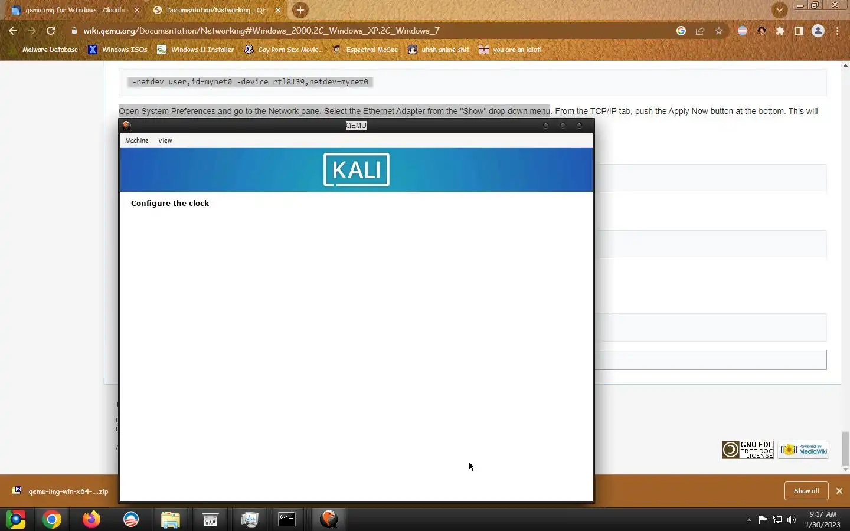This screenshot has width=850, height=531.
Task: Close the Documentation/Networking tab
Action: (x=278, y=10)
